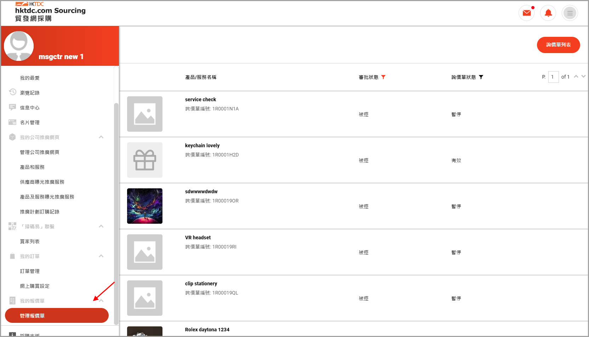Click sdwwwwdwdw galaxy thumbnail
This screenshot has height=337, width=589.
[x=145, y=206]
